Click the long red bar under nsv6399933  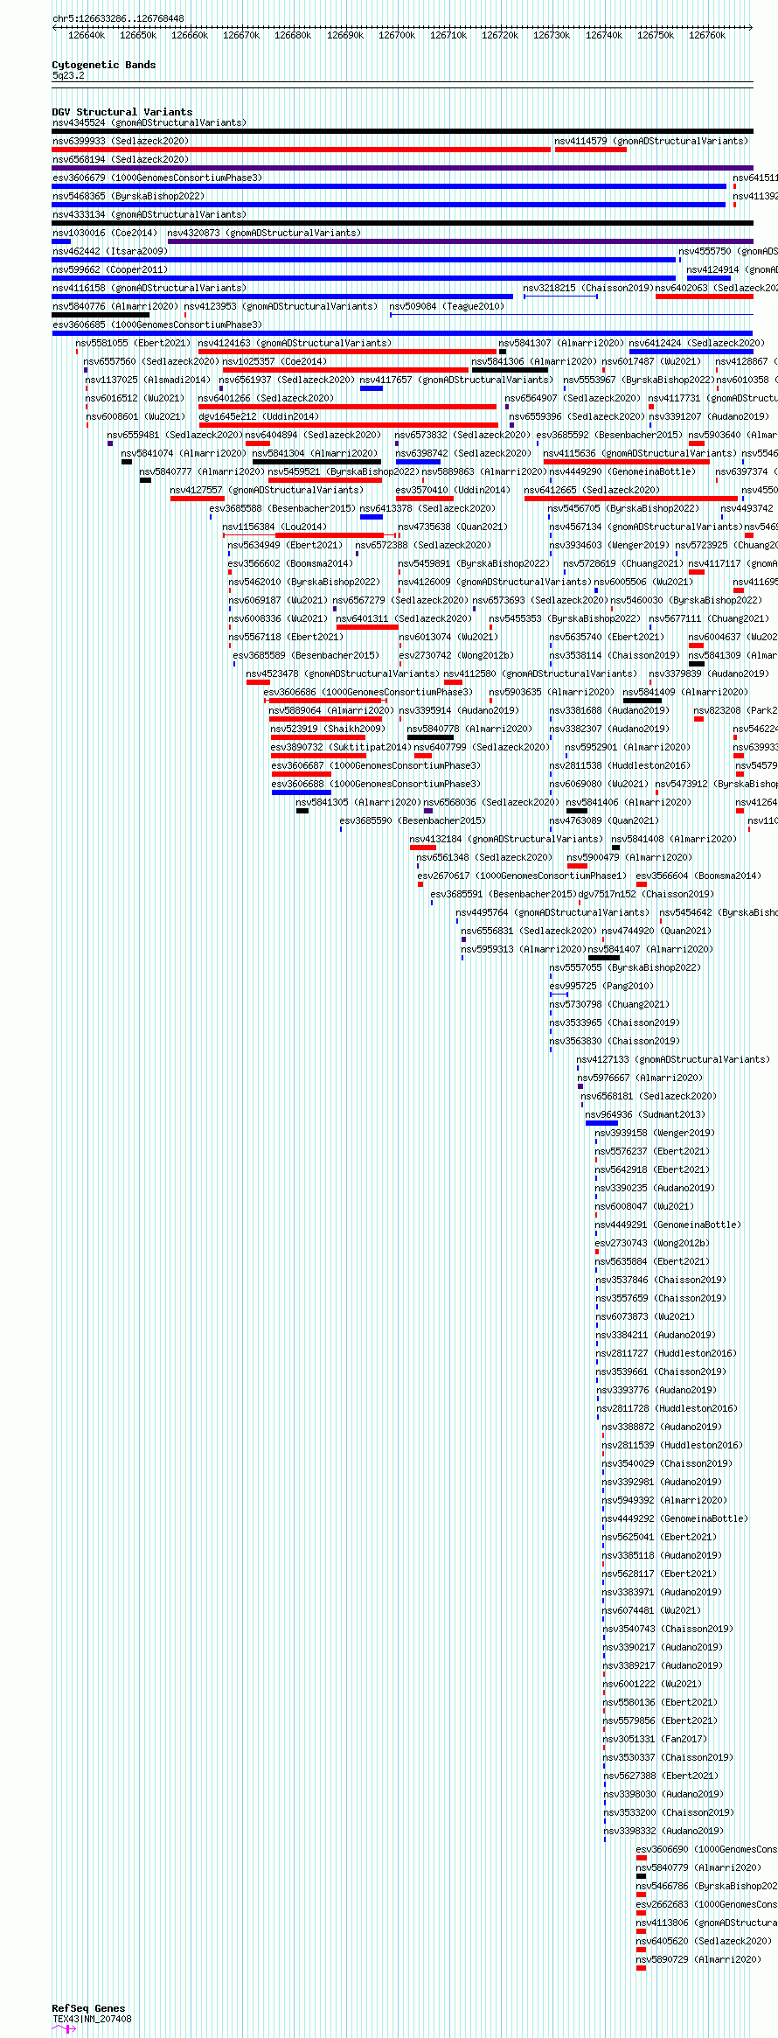pyautogui.click(x=301, y=150)
